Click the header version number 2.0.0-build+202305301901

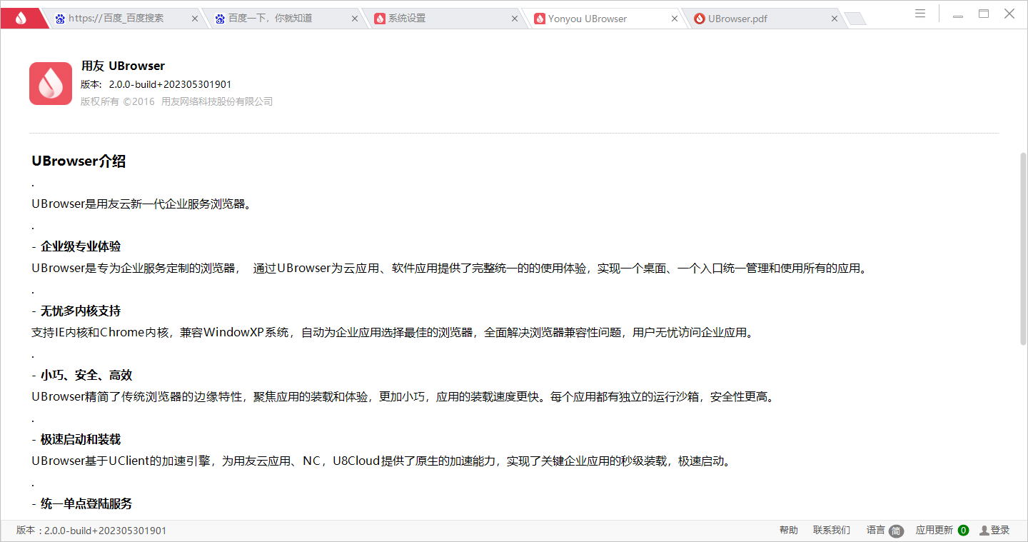coord(170,84)
